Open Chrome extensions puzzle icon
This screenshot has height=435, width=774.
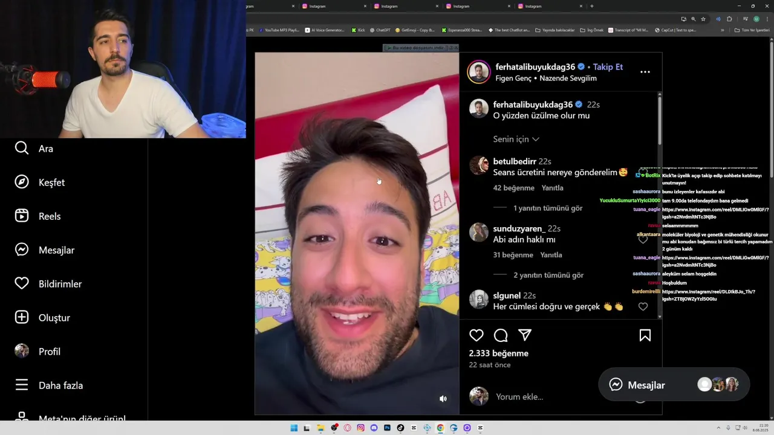click(729, 19)
